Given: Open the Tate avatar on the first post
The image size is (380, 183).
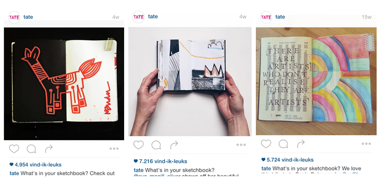Looking at the screenshot, I should (x=14, y=17).
